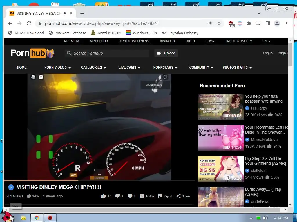Like the video with thumbs up 17
The height and width of the screenshot is (222, 297).
[106, 196]
